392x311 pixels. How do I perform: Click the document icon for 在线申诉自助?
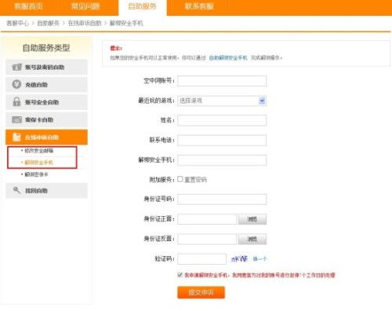[x=16, y=137]
